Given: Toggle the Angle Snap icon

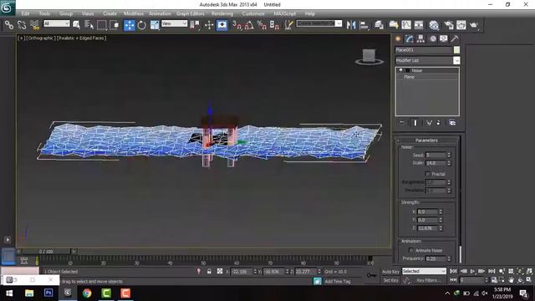Looking at the screenshot, I should (x=249, y=25).
